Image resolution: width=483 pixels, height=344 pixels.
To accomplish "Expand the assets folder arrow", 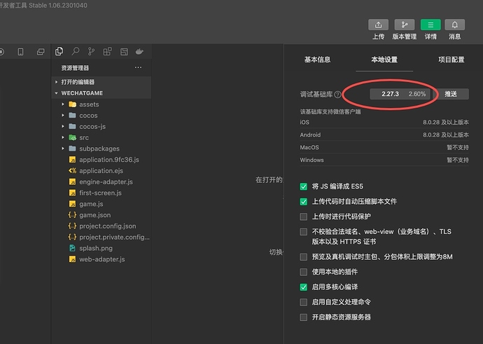I will 63,104.
